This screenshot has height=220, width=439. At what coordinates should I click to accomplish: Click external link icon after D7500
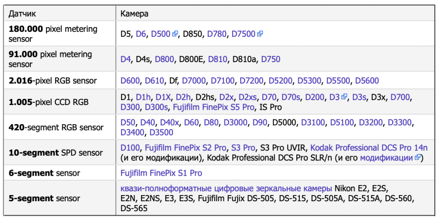click(x=260, y=34)
